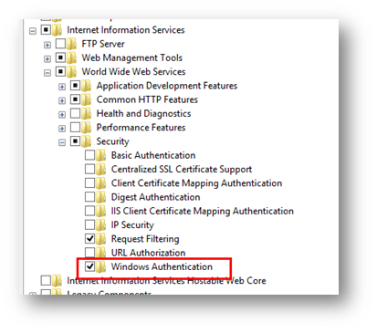Select Digest Authentication label

click(155, 197)
